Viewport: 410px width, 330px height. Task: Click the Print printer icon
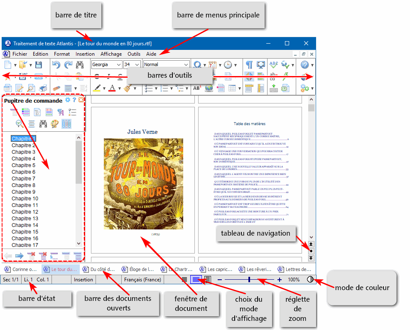[43, 88]
